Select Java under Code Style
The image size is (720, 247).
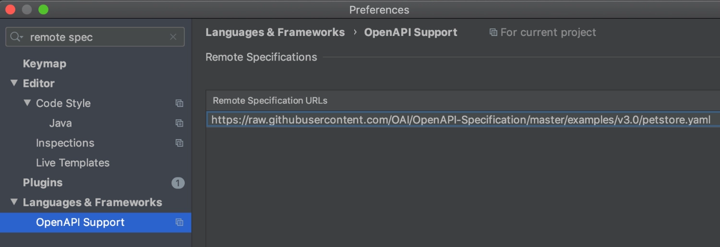tap(60, 123)
